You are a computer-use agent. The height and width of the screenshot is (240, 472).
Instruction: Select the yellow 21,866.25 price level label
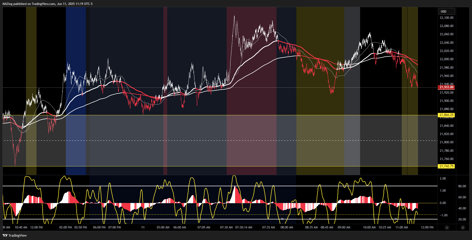446,115
